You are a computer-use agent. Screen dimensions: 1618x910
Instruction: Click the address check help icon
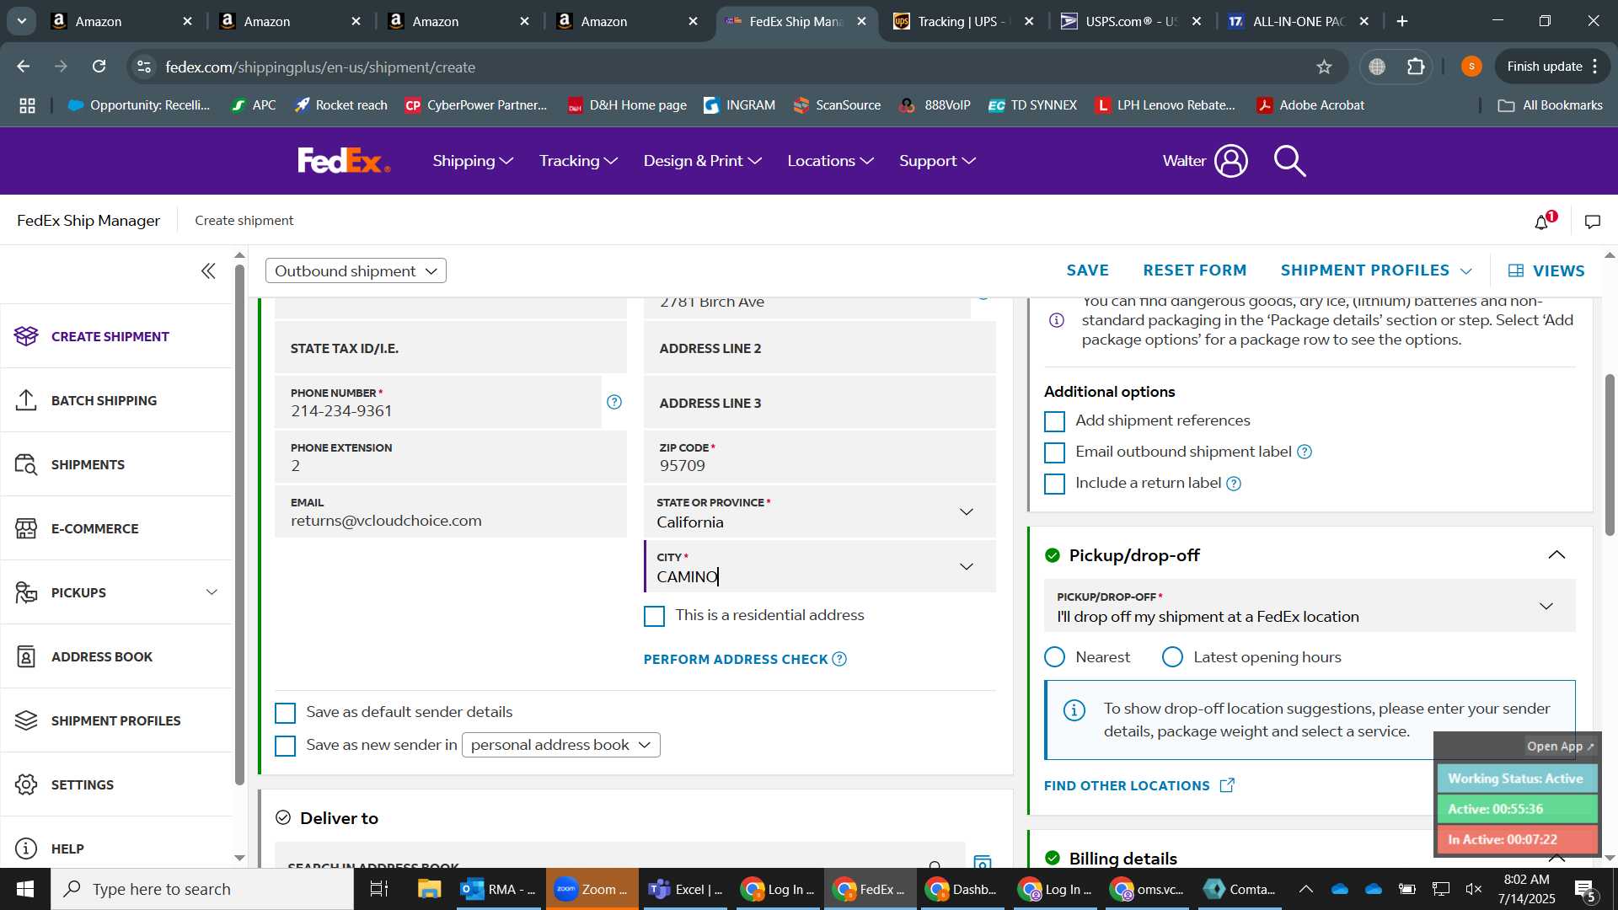(839, 659)
